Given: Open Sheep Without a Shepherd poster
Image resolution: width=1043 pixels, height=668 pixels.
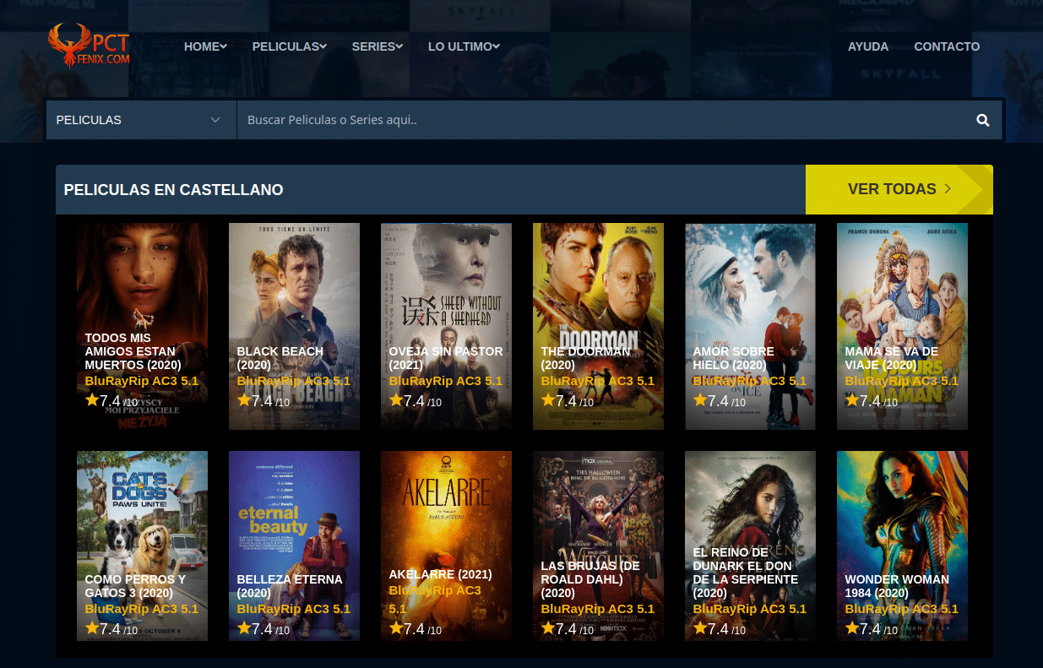Looking at the screenshot, I should (446, 326).
